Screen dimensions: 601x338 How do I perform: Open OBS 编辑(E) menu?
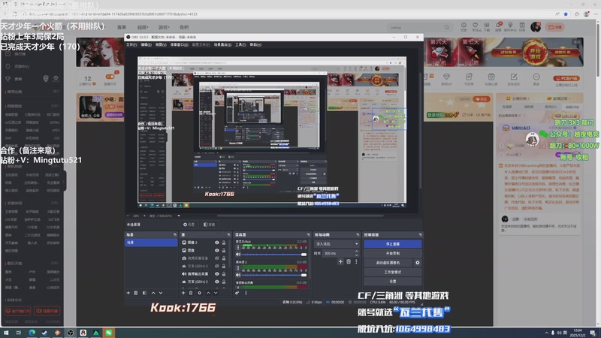[x=146, y=45]
